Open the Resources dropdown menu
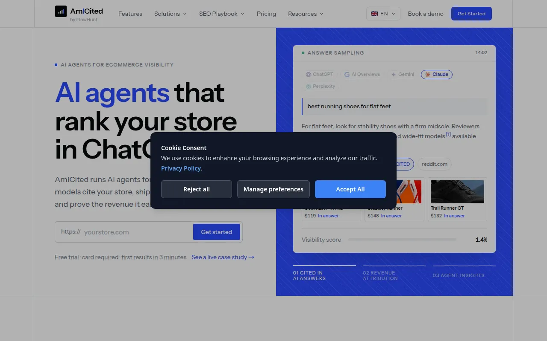Screen dimensions: 547x341 click(306, 14)
